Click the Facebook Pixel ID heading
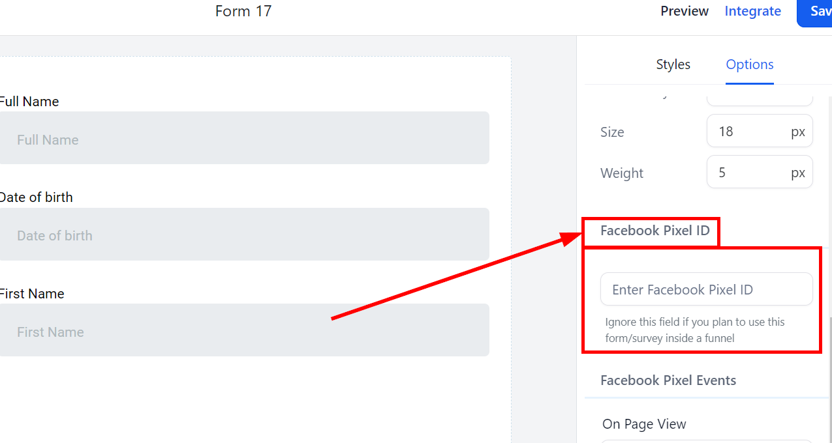The height and width of the screenshot is (443, 832). [655, 231]
